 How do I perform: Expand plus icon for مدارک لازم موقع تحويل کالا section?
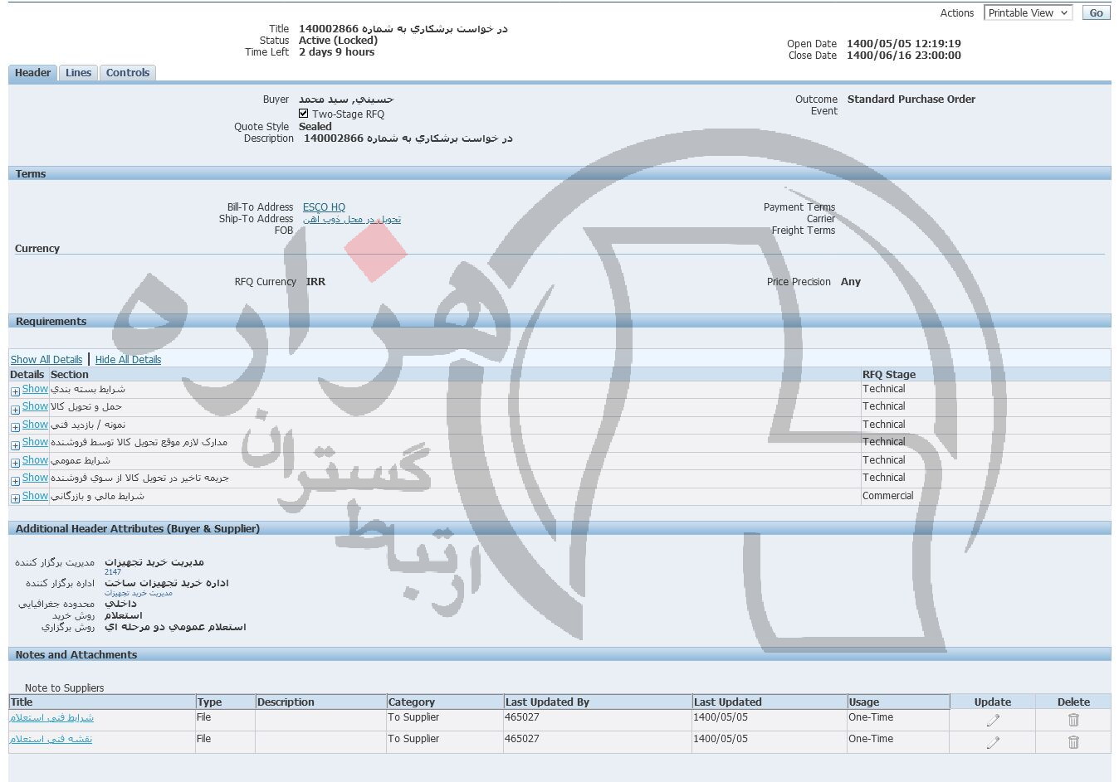click(15, 445)
